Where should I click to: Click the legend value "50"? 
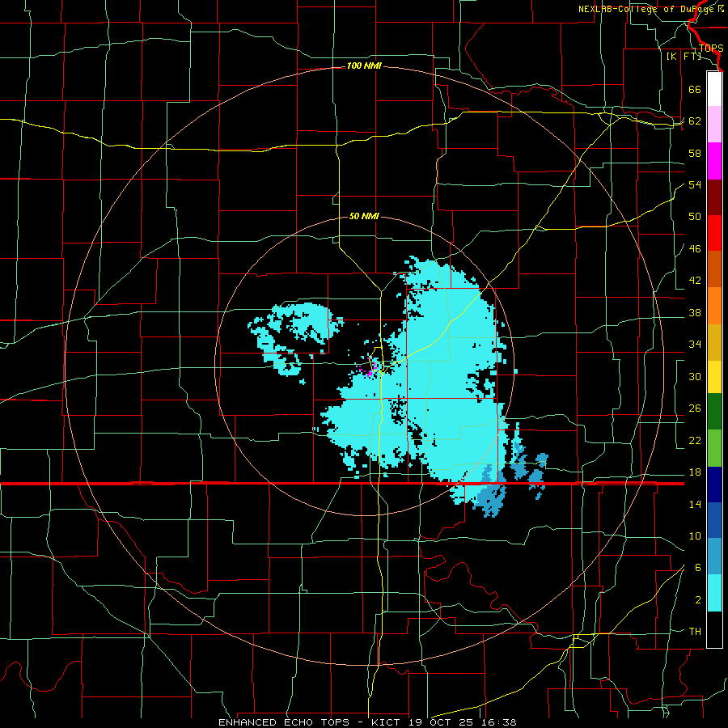(x=695, y=217)
